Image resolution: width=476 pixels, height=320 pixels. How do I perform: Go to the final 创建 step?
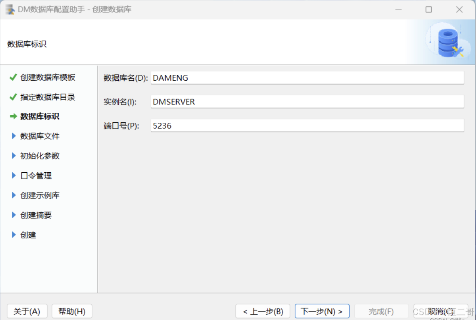coord(28,235)
